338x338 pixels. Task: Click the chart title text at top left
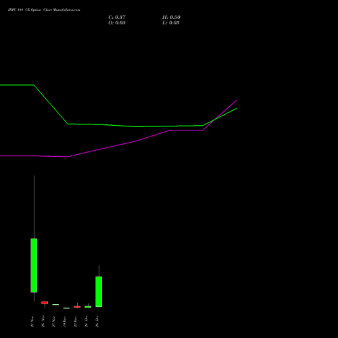click(x=44, y=10)
